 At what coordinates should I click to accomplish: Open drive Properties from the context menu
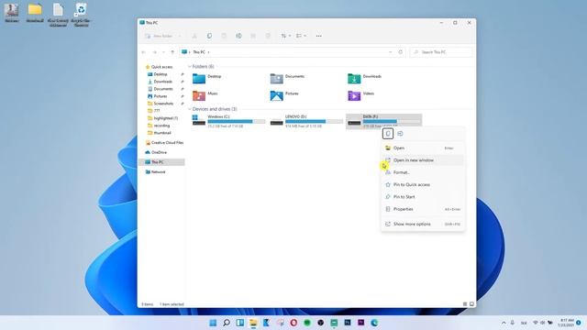pos(423,209)
